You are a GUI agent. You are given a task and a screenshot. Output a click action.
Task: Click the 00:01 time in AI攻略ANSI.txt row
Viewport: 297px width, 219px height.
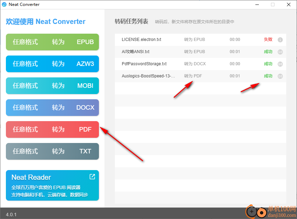point(235,51)
